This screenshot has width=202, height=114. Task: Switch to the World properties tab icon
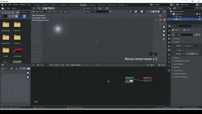pyautogui.click(x=169, y=50)
